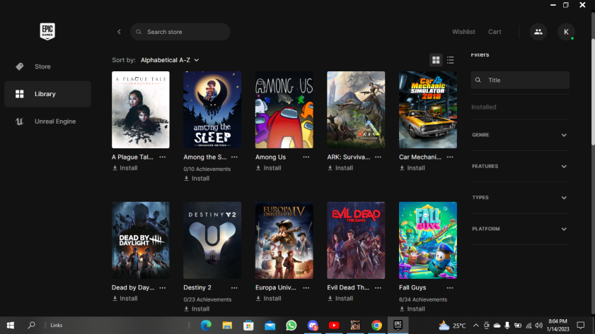Switch to list view
This screenshot has height=334, width=595.
tap(451, 60)
